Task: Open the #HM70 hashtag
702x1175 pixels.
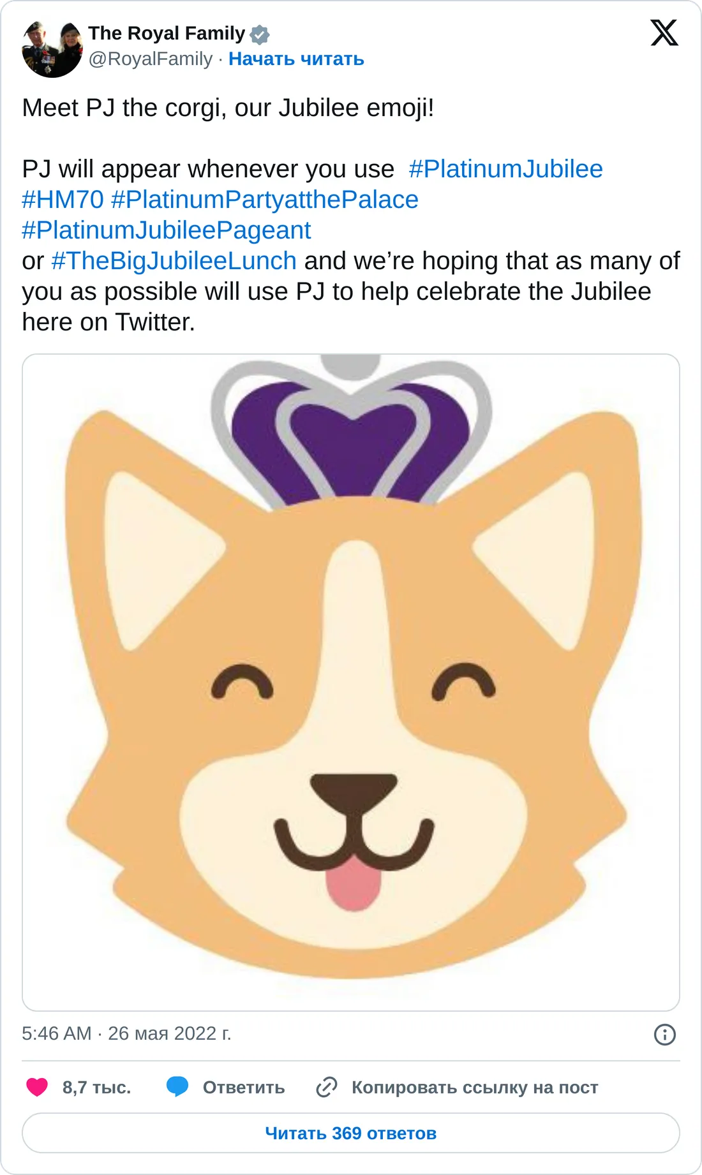Action: (x=63, y=200)
